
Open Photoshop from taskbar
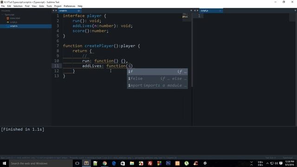pyautogui.click(x=168, y=163)
